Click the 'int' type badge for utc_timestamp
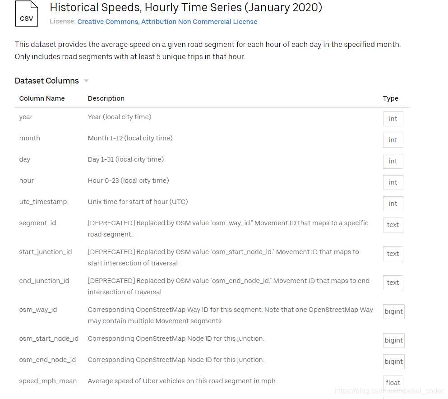The image size is (448, 399). coord(393,204)
